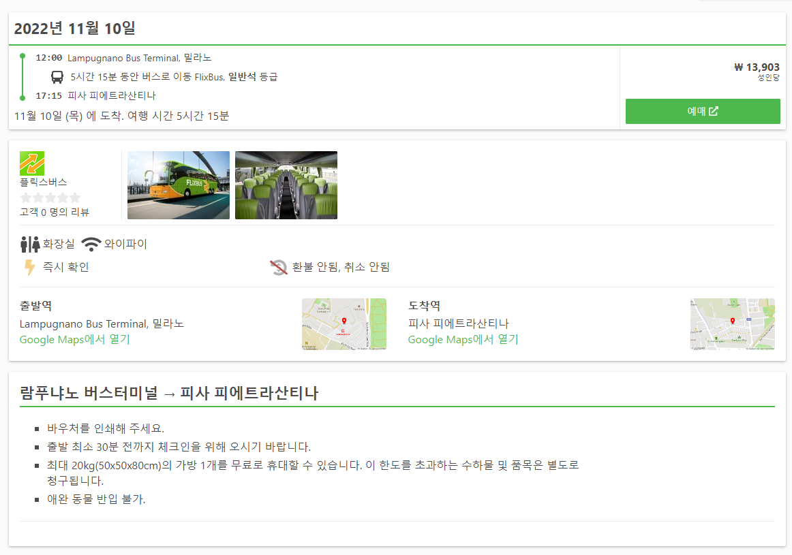Click the restroom 화장실 icon
This screenshot has height=555, width=792.
[30, 244]
